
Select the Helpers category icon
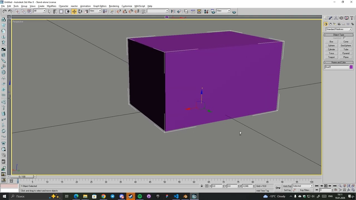tap(343, 24)
